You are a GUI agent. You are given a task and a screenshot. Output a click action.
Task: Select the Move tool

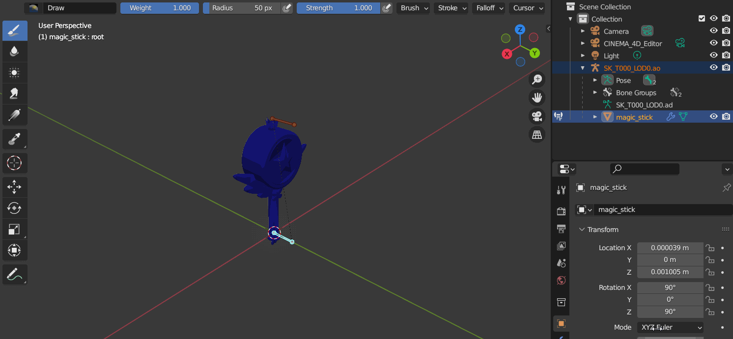point(15,187)
